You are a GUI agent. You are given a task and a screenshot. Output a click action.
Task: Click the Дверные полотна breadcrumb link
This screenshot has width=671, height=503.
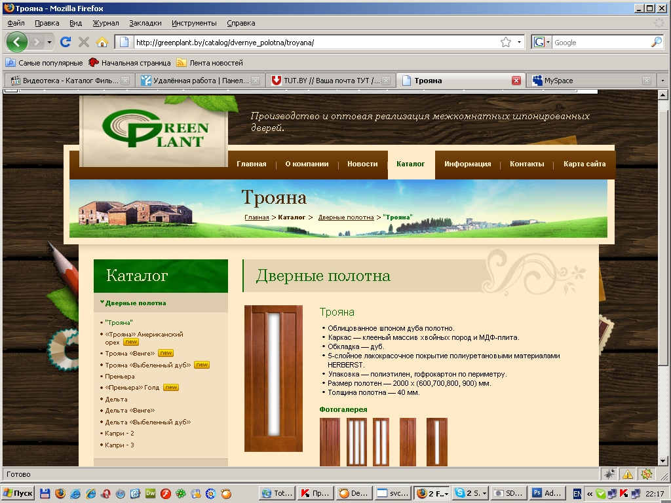[346, 217]
